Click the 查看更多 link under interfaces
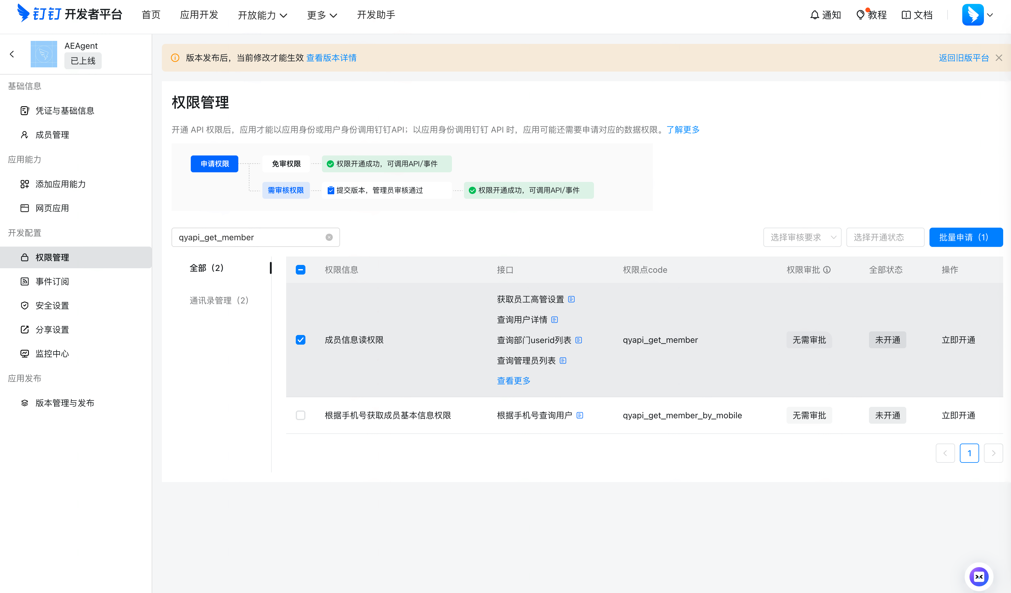Image resolution: width=1011 pixels, height=593 pixels. tap(514, 380)
